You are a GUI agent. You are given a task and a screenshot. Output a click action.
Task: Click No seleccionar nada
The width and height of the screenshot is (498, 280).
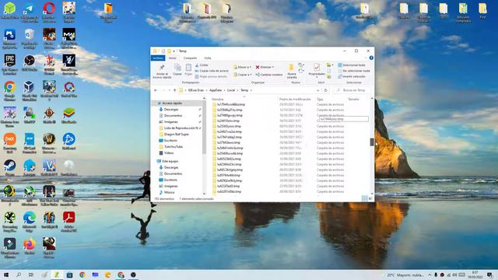[x=353, y=71]
